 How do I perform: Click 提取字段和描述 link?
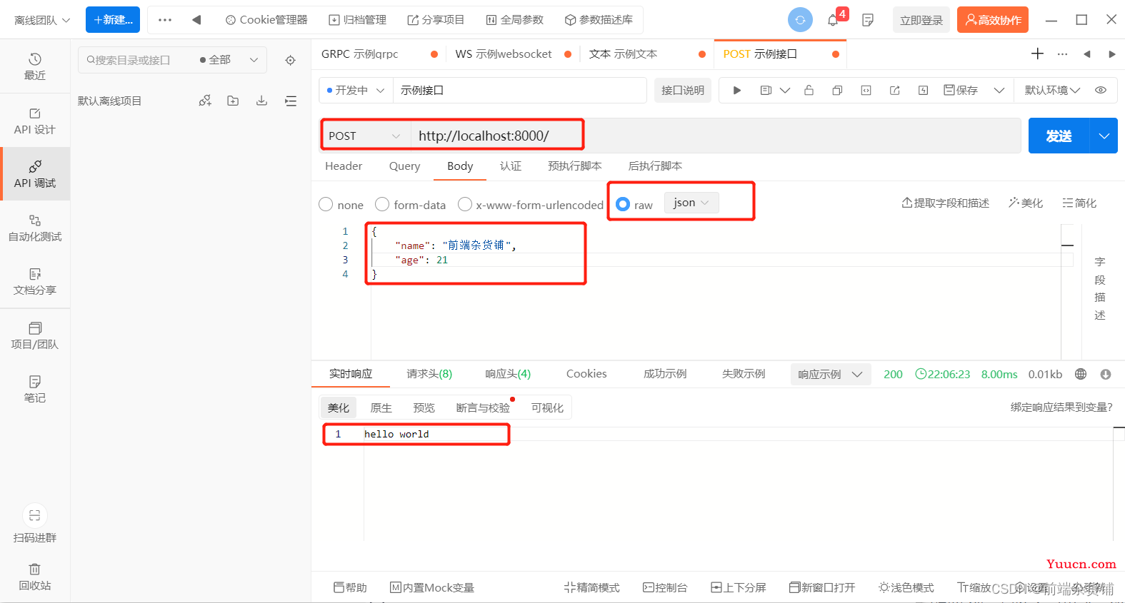tap(945, 203)
